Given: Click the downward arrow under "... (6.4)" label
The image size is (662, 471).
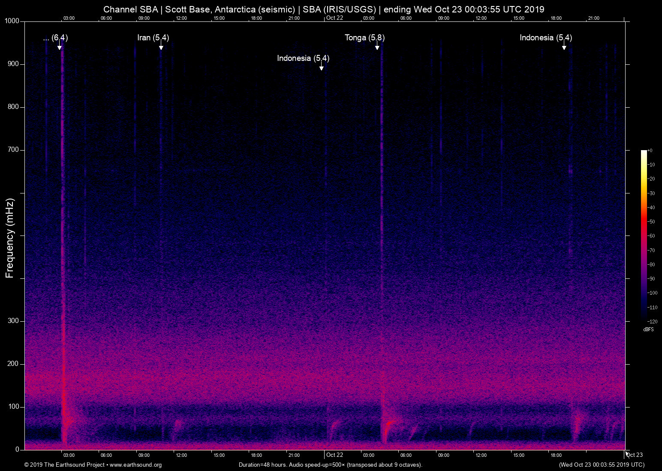Looking at the screenshot, I should [x=60, y=47].
